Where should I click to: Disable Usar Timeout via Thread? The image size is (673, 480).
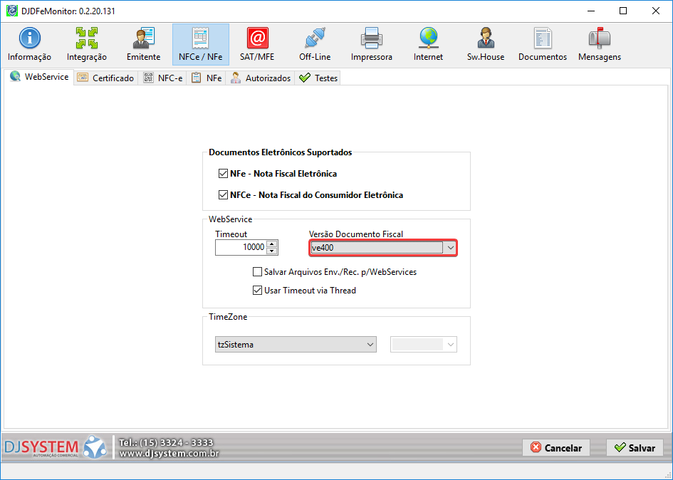tap(258, 291)
